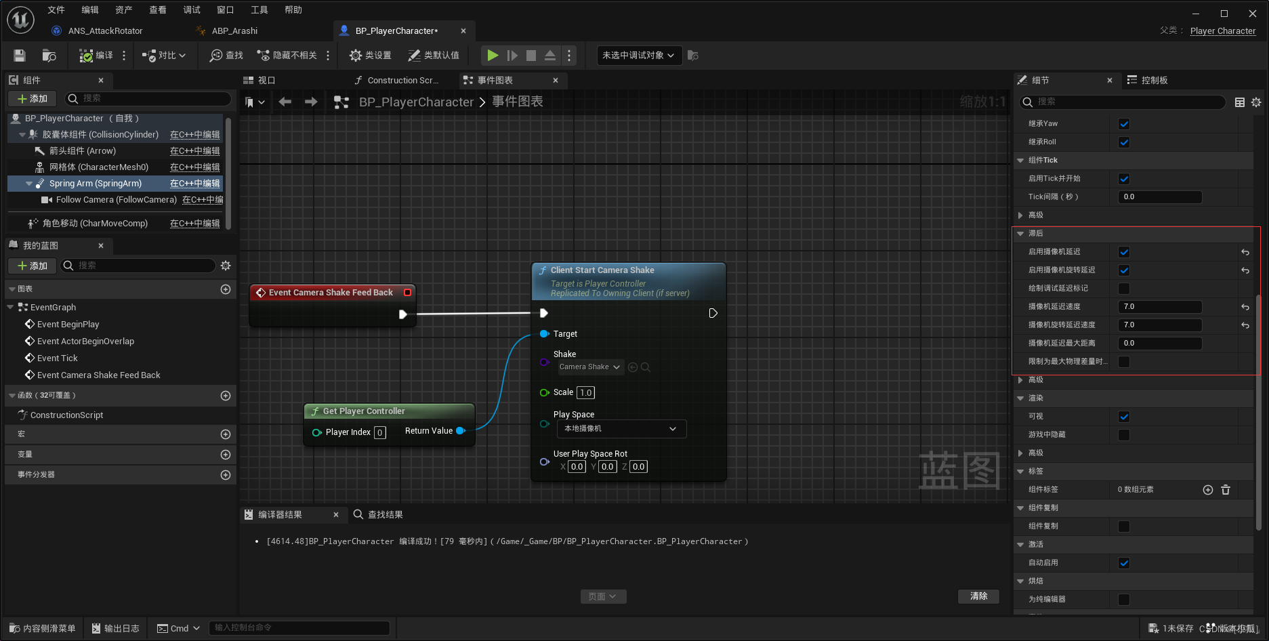This screenshot has width=1269, height=641.
Task: Open the debug object selector dropdown
Action: pyautogui.click(x=638, y=56)
